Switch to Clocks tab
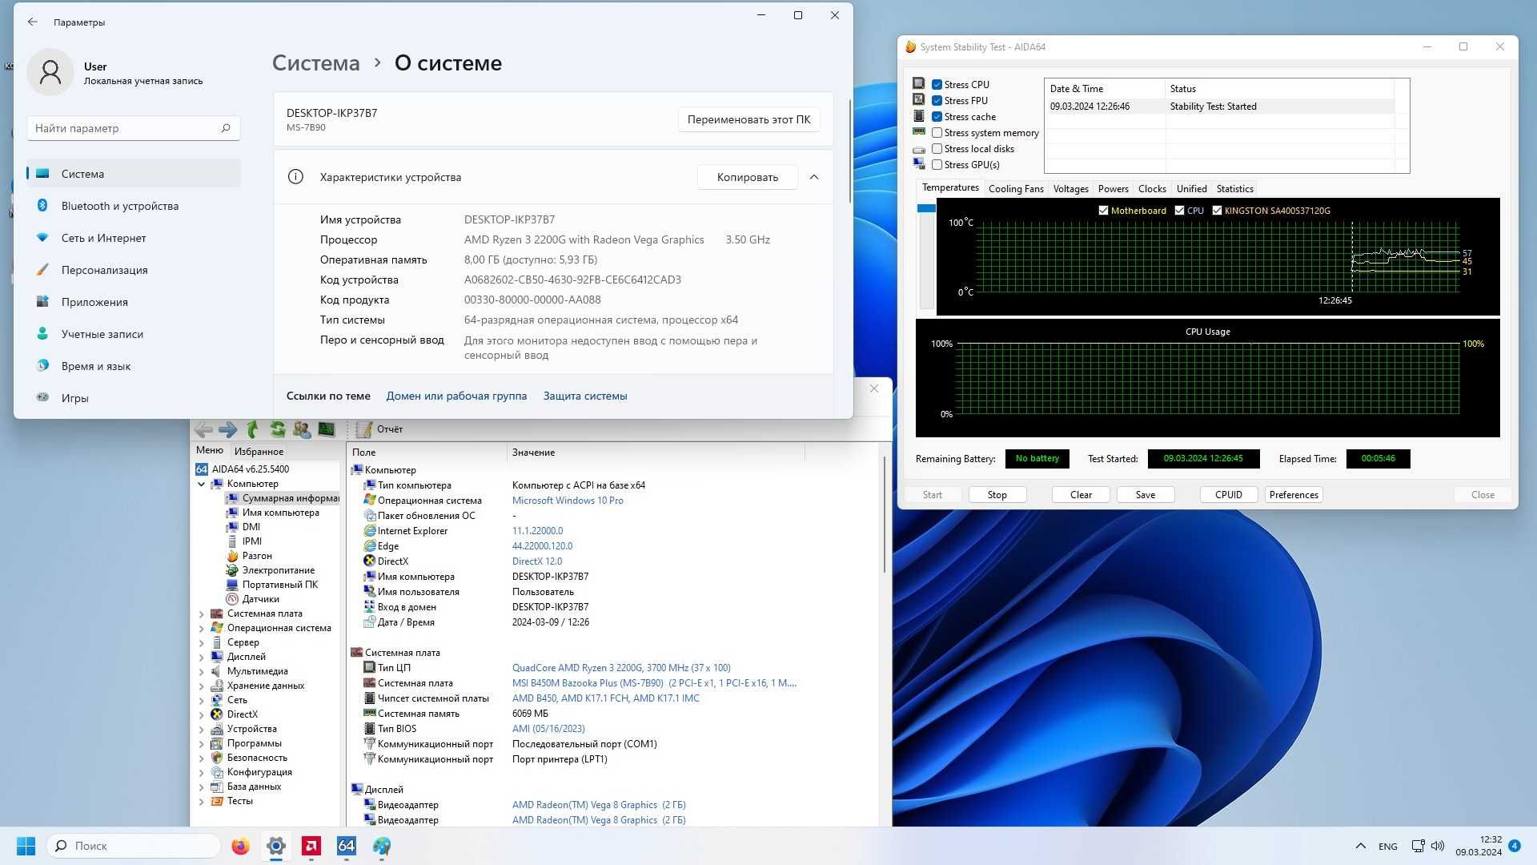Screen dimensions: 1537x865 coord(1152,189)
